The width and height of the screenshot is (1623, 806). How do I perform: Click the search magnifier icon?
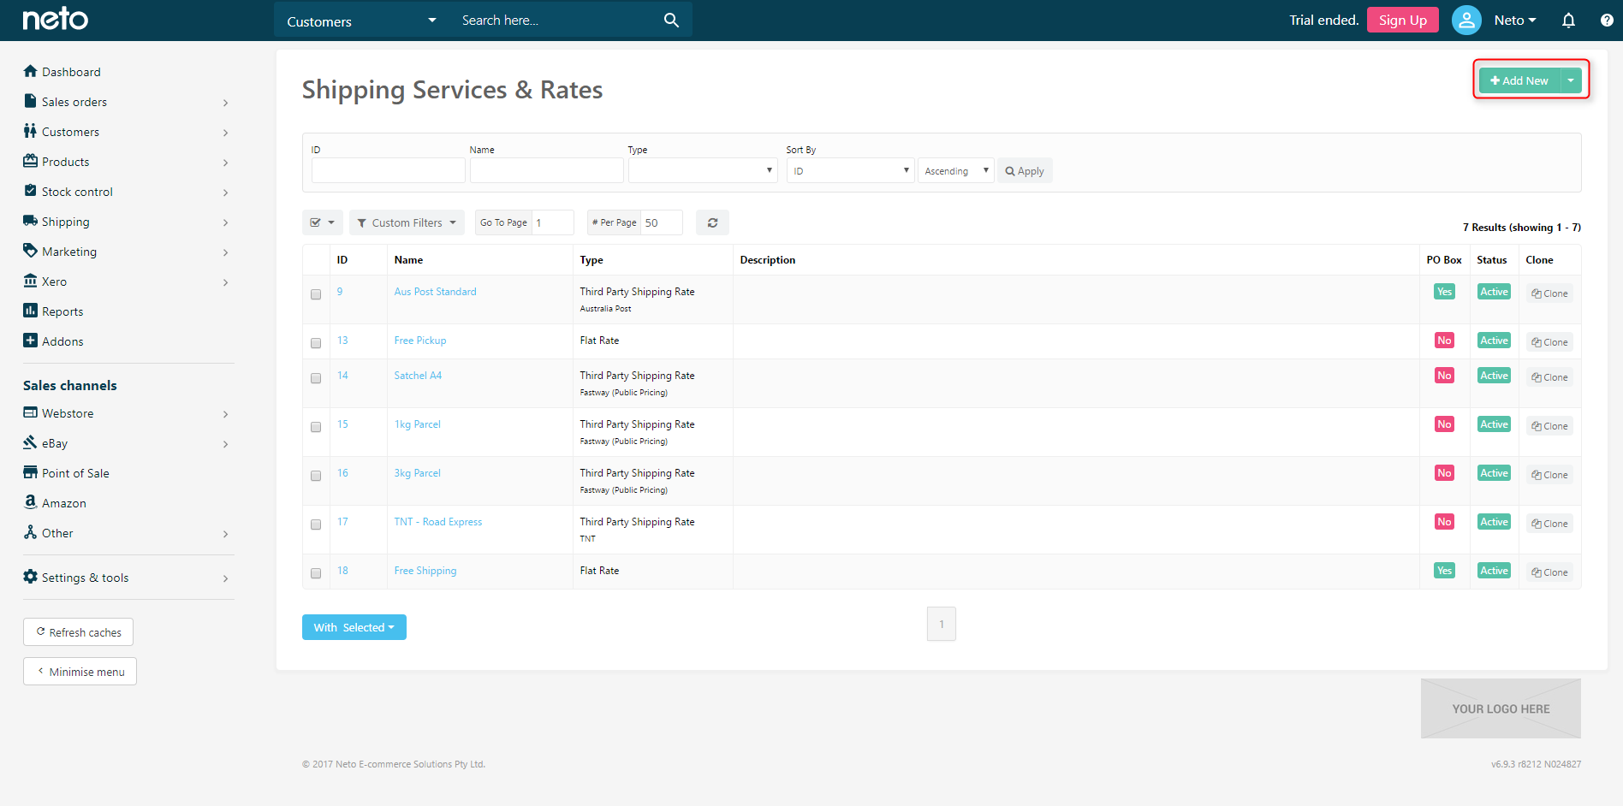(x=671, y=20)
